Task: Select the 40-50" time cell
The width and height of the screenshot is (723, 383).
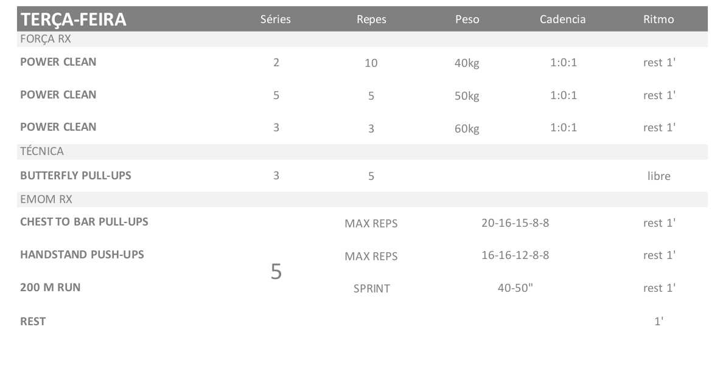Action: [x=515, y=288]
